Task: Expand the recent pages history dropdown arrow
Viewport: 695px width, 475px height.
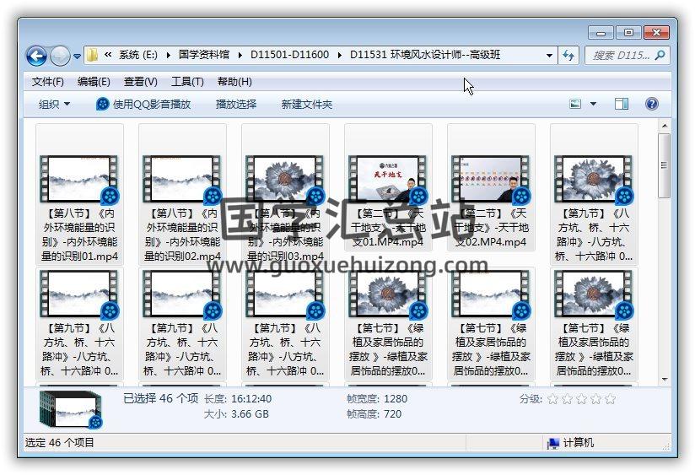Action: tap(78, 57)
